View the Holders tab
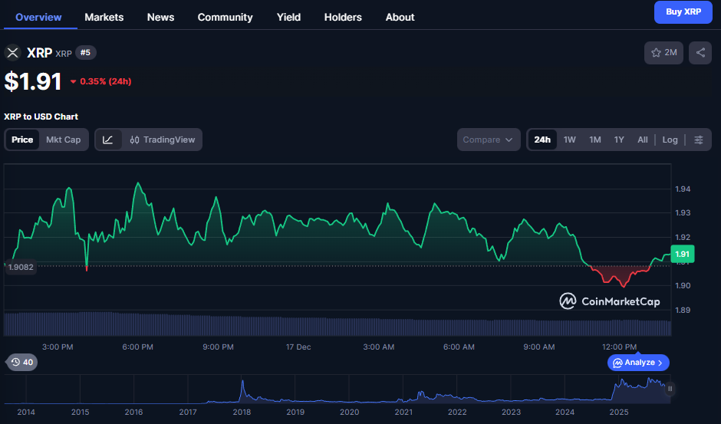Image resolution: width=721 pixels, height=424 pixels. tap(343, 17)
